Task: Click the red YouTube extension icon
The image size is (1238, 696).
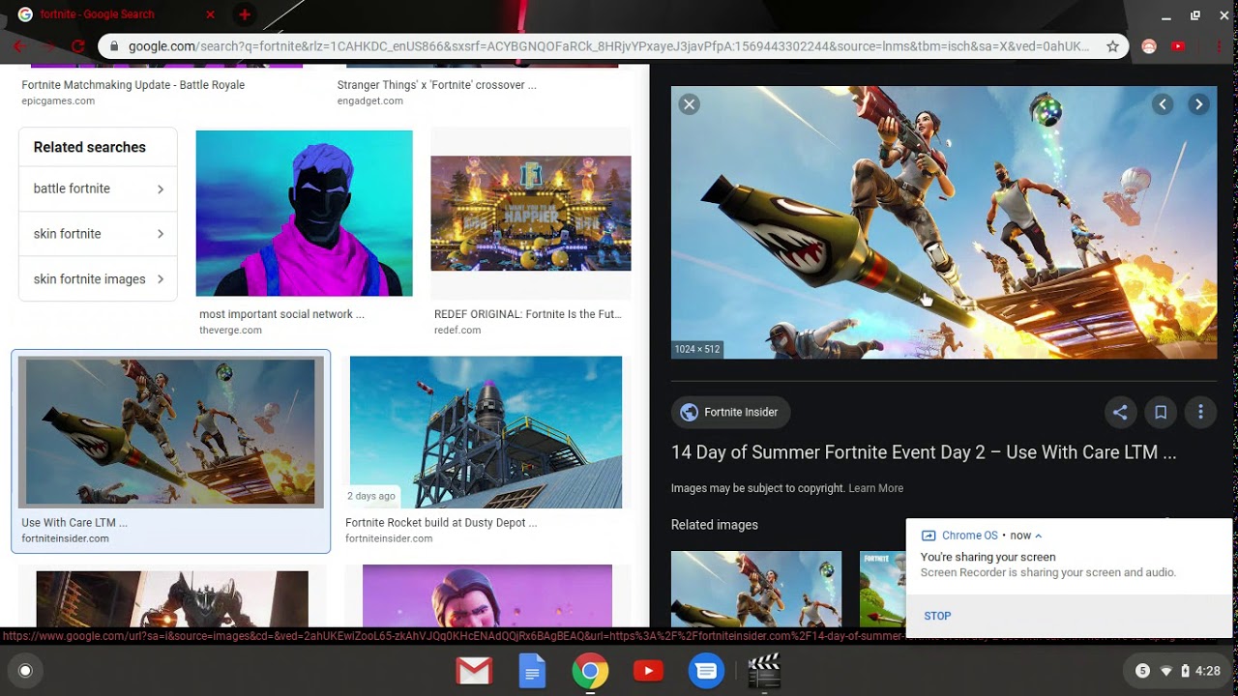Action: 1178,46
